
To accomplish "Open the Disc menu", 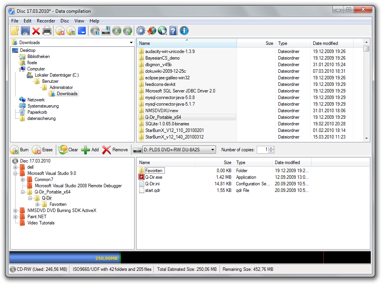I will [x=65, y=21].
